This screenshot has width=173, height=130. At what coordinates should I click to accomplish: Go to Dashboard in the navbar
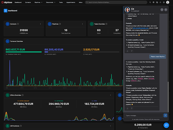(x=18, y=2)
